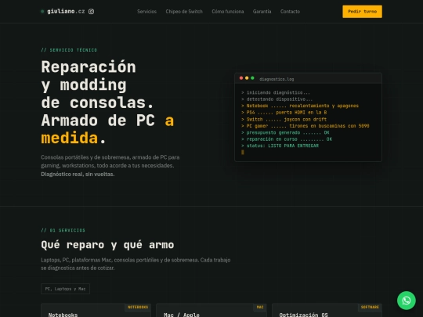Click the 'detectando dispositivo...' log line

coord(277,99)
